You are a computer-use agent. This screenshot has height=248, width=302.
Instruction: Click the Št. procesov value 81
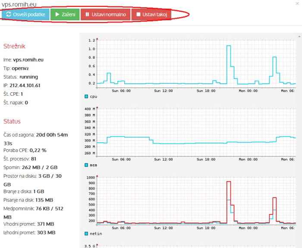point(34,159)
